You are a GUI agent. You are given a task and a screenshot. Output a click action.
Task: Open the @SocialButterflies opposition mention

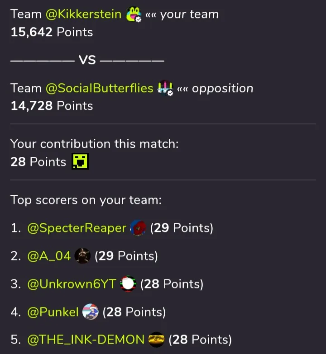100,88
